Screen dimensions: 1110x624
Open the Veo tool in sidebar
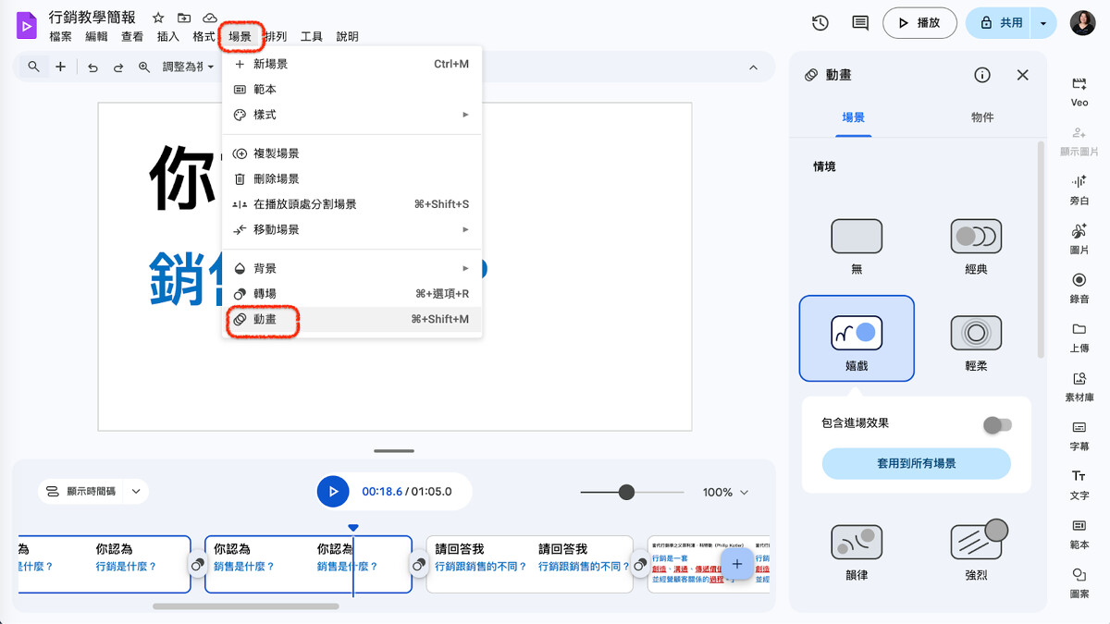pos(1079,91)
